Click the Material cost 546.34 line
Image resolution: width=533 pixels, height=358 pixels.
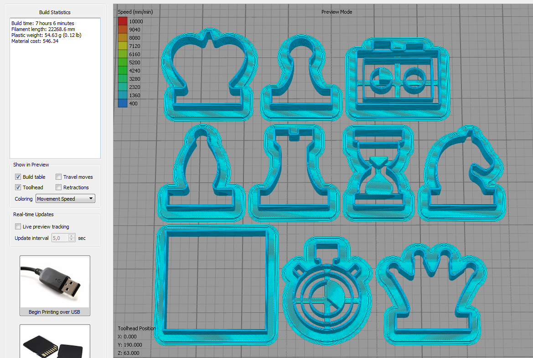(x=35, y=41)
